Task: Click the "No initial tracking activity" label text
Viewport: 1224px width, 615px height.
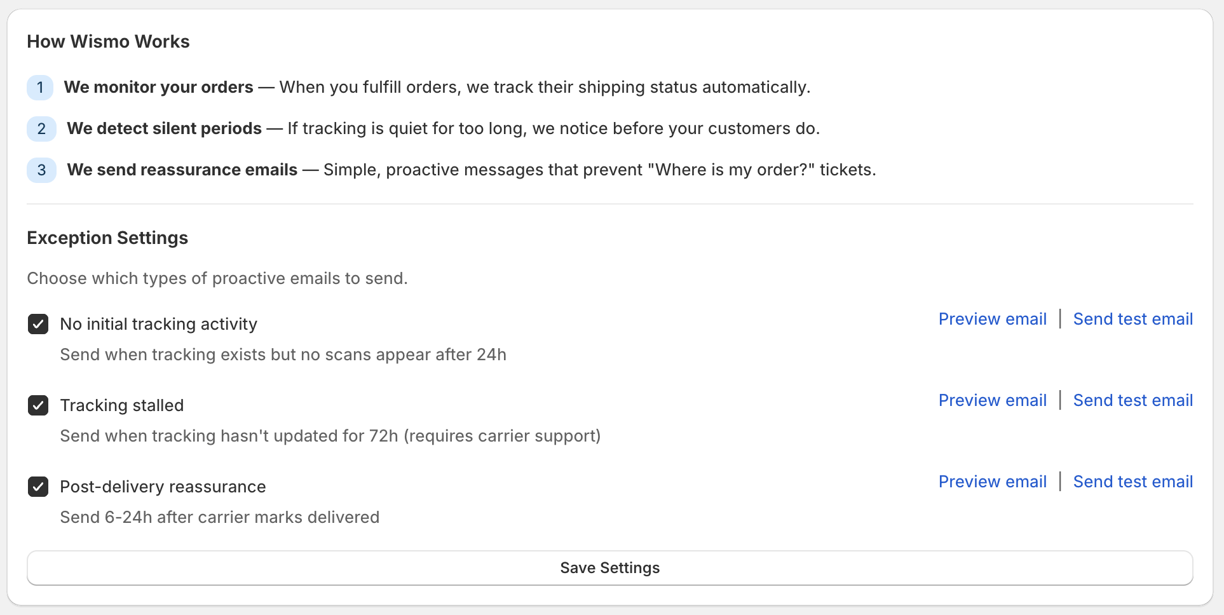Action: click(x=158, y=324)
